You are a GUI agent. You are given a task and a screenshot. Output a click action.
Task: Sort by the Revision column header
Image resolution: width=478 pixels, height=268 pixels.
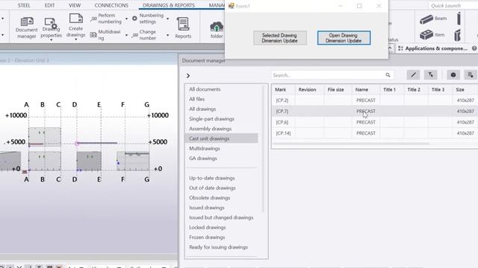307,89
